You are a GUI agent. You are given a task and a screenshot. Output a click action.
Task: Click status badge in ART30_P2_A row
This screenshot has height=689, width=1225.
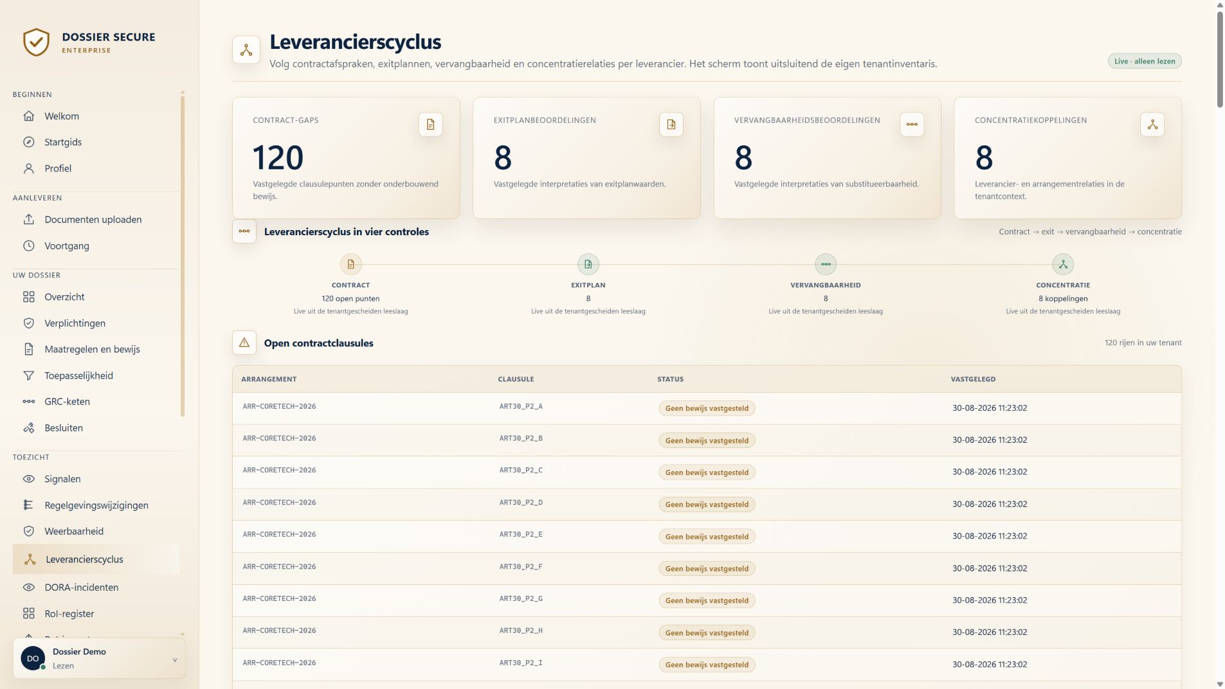[707, 408]
